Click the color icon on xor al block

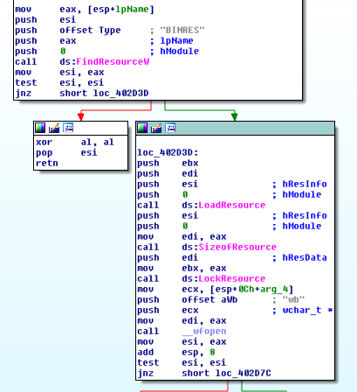40,128
